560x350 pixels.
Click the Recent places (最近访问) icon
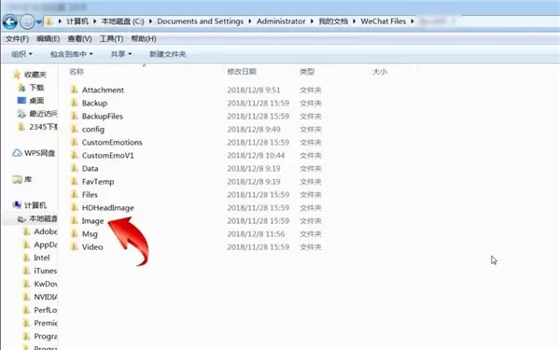(21, 114)
